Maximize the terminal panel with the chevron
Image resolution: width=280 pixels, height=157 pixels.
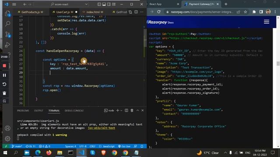coord(138,110)
